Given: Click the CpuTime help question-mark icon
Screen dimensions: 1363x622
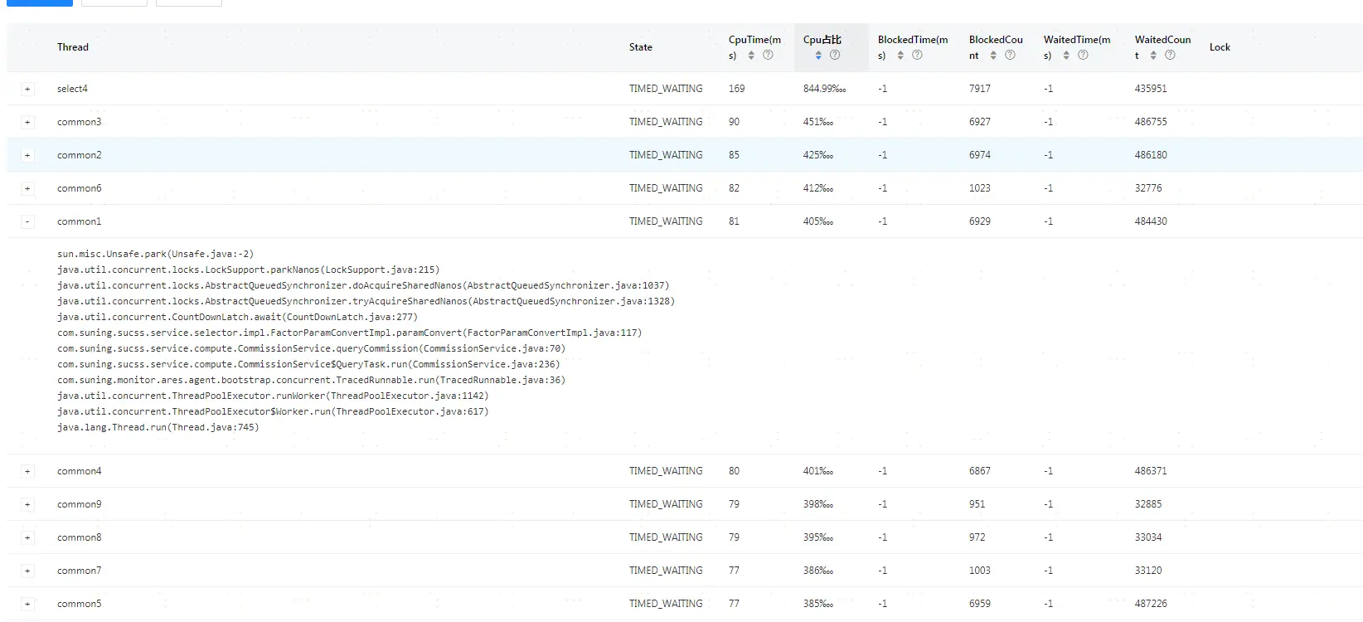Looking at the screenshot, I should pos(768,56).
